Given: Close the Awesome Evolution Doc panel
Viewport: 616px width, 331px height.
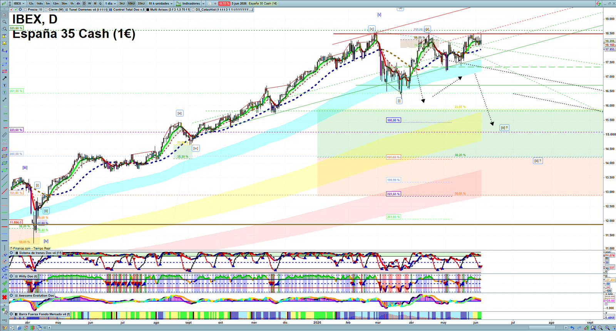Looking at the screenshot, I should coord(12,295).
